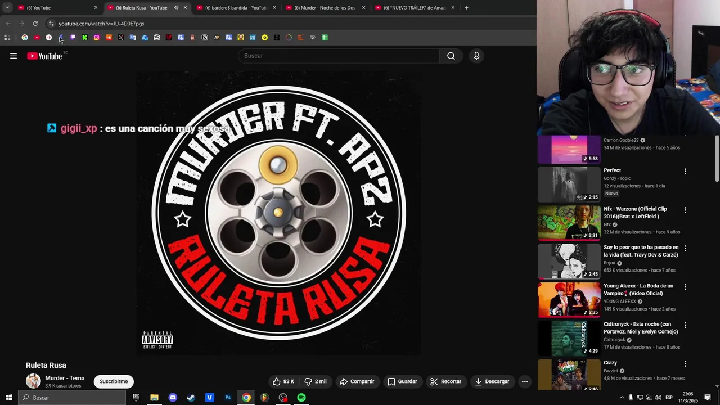The height and width of the screenshot is (405, 720).
Task: Open the Notion bookmark
Action: coord(205,38)
